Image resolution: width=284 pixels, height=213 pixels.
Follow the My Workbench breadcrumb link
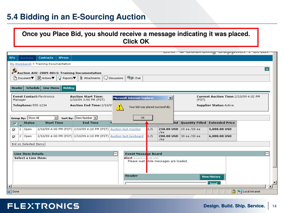point(21,64)
